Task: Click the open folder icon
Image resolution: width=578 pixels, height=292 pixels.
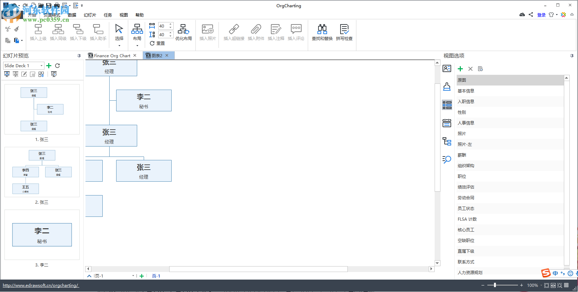Action: point(41,6)
